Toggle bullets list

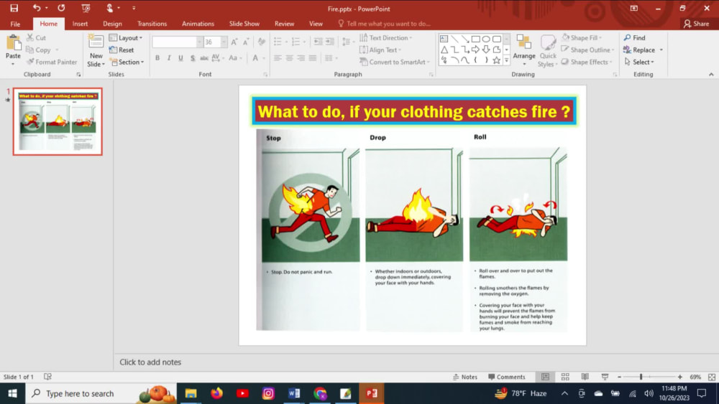click(x=278, y=42)
